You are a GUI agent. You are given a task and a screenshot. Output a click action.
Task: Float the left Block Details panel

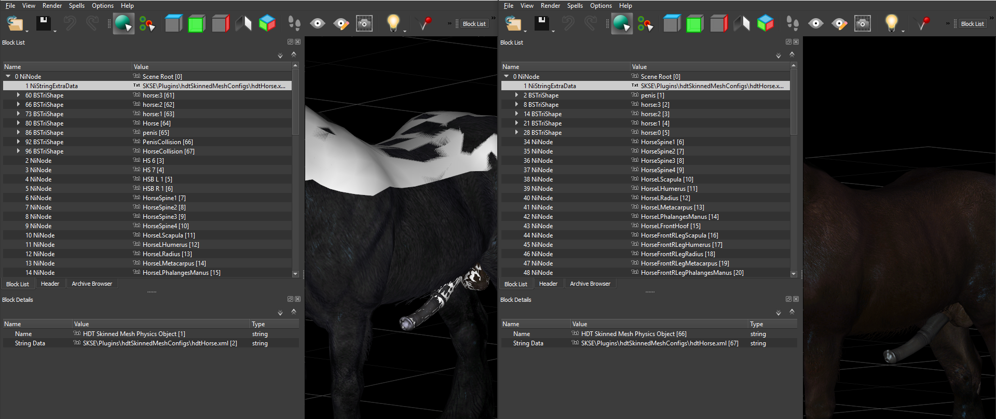click(290, 299)
